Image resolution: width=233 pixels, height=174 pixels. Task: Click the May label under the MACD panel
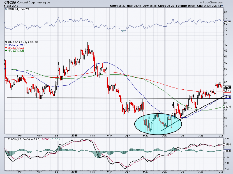(x=146, y=172)
